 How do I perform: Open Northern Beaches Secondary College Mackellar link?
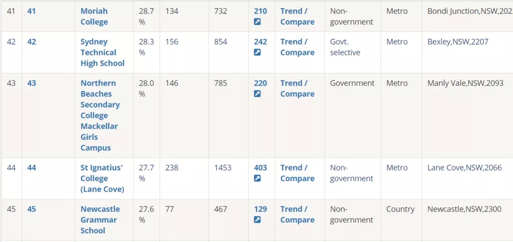point(100,116)
